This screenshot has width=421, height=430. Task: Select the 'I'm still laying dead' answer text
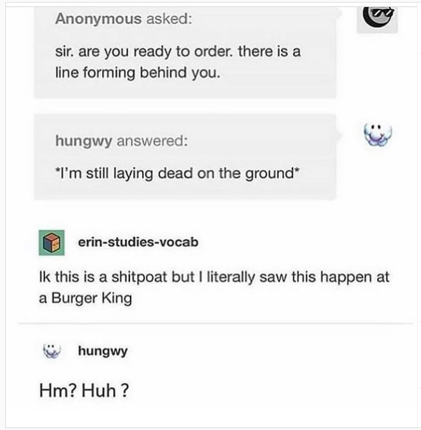[x=178, y=173]
